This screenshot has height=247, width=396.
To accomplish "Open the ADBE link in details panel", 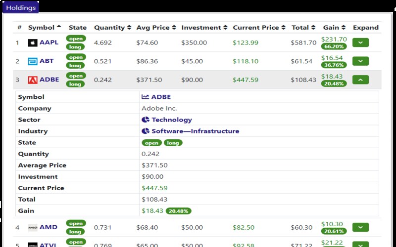I will 161,97.
